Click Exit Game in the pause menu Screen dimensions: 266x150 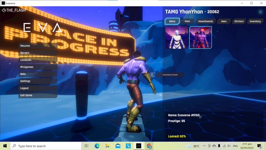(38, 95)
